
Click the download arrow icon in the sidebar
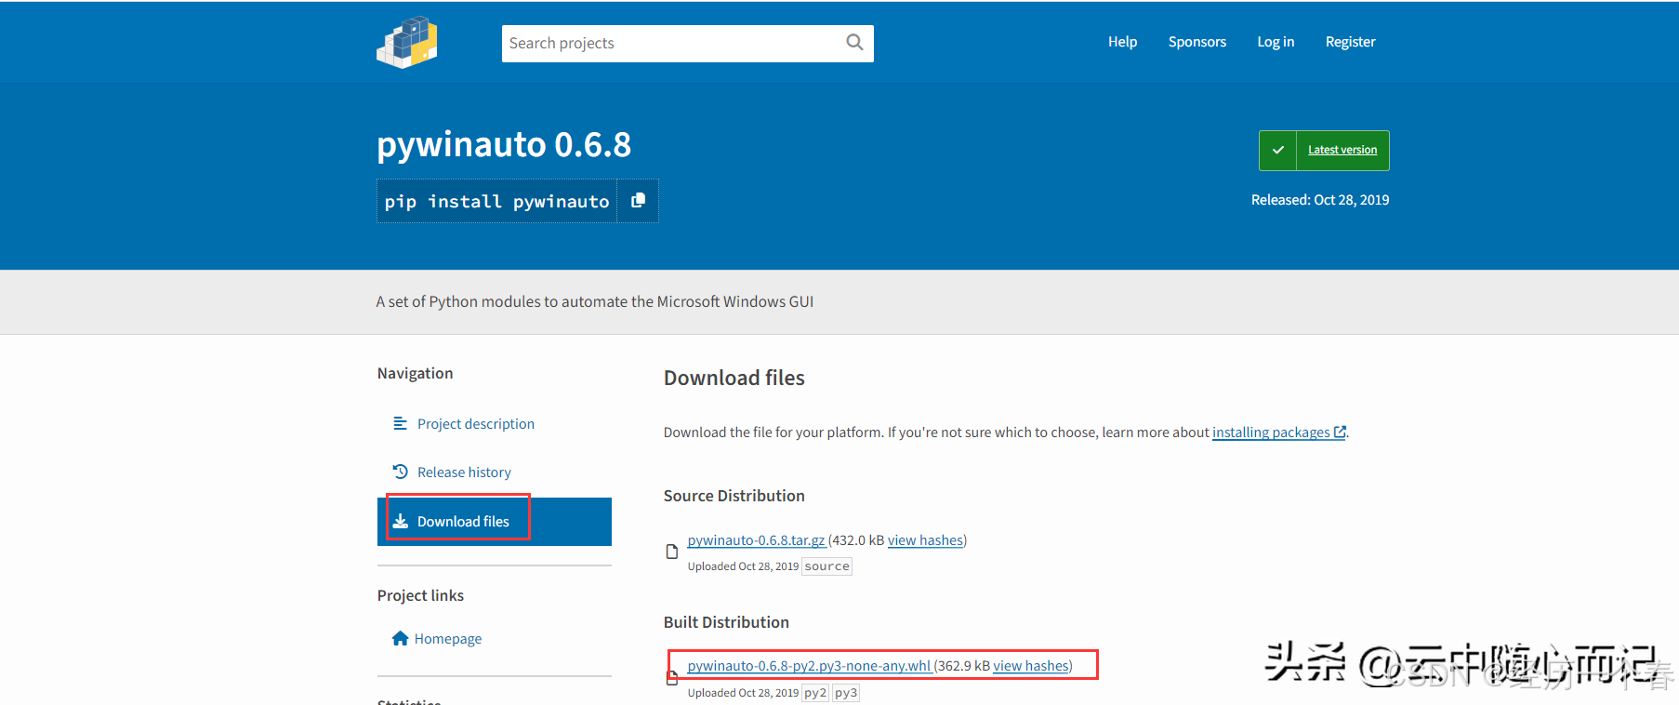coord(400,521)
